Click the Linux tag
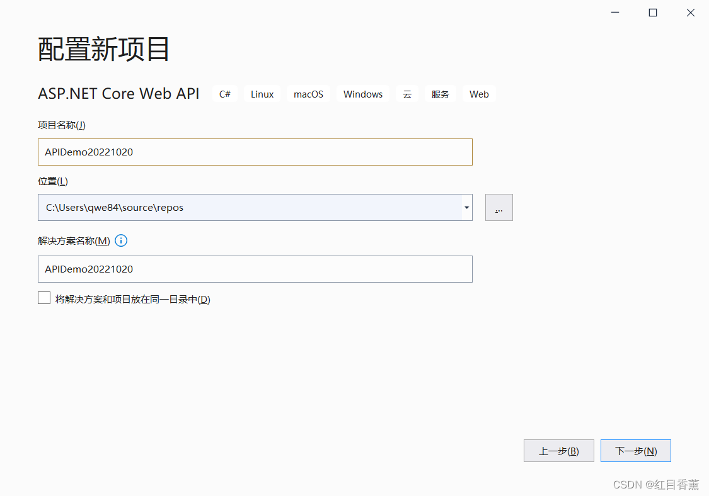 [262, 94]
